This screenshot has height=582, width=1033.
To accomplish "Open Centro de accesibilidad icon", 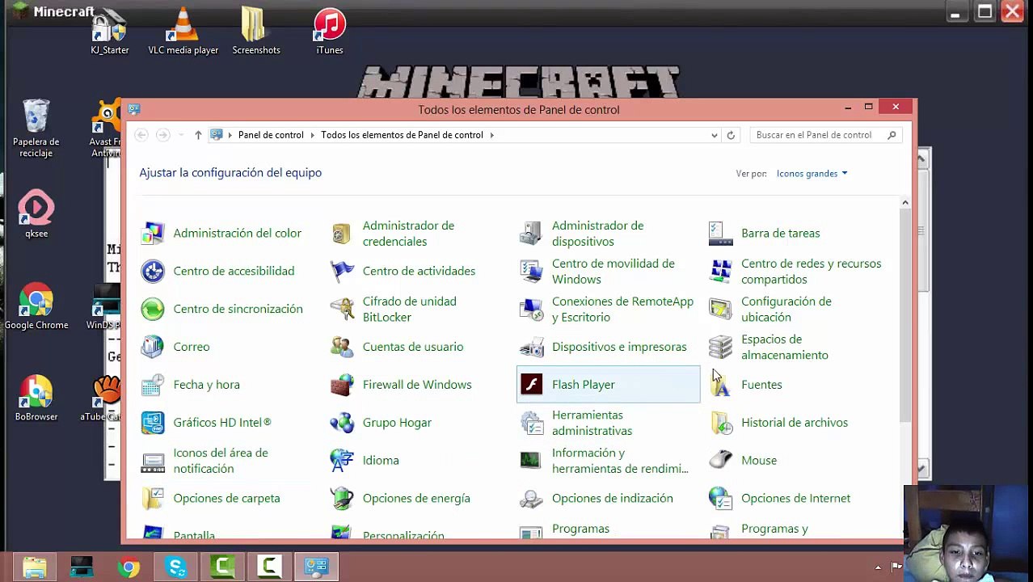I will pos(152,271).
